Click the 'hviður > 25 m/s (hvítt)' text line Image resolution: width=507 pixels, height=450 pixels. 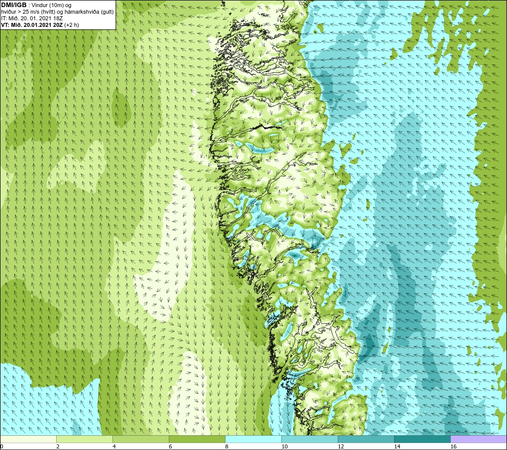(x=58, y=12)
